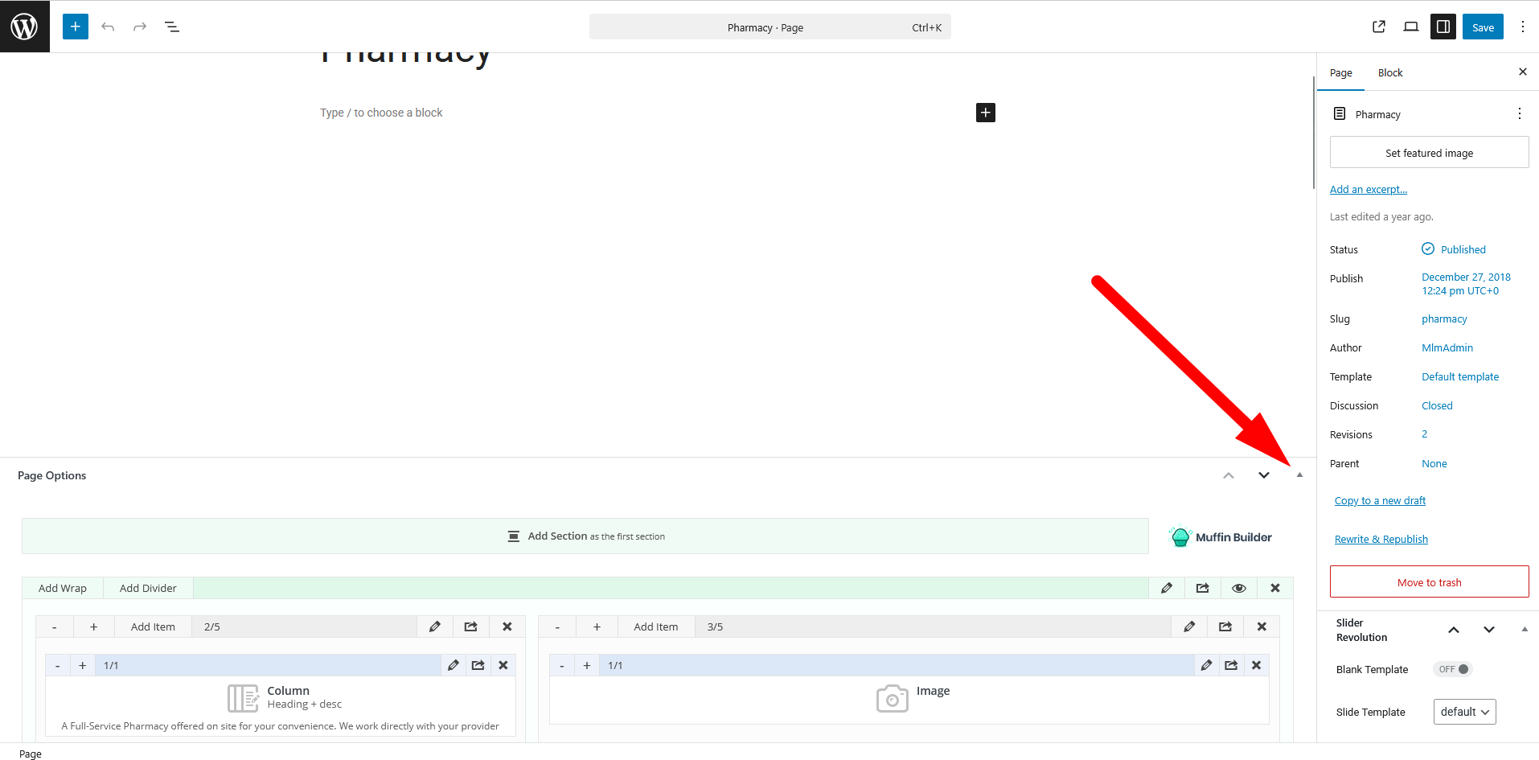
Task: Open the Slide Template default dropdown
Action: [1464, 712]
